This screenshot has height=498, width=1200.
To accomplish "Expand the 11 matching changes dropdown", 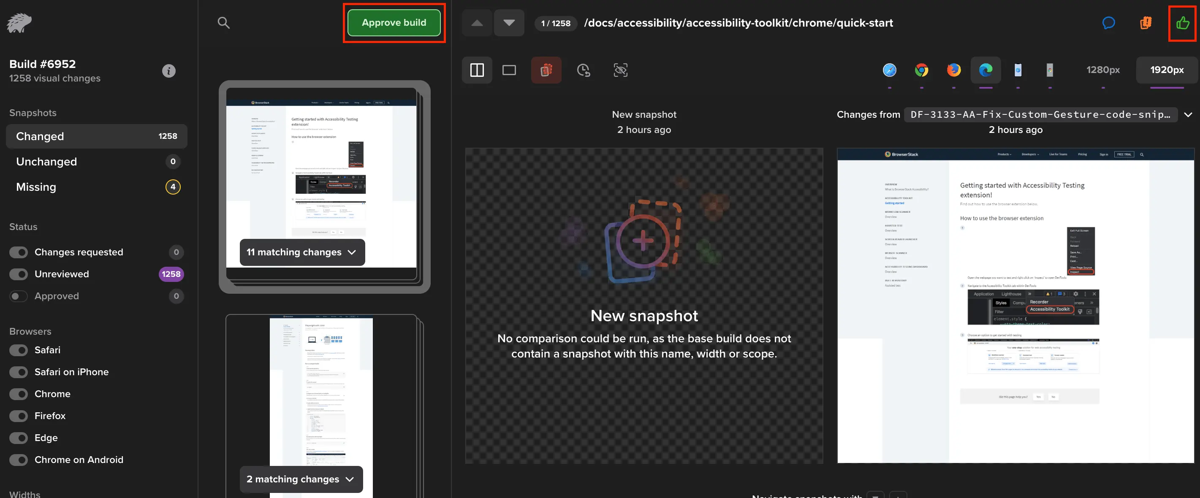I will (x=302, y=252).
